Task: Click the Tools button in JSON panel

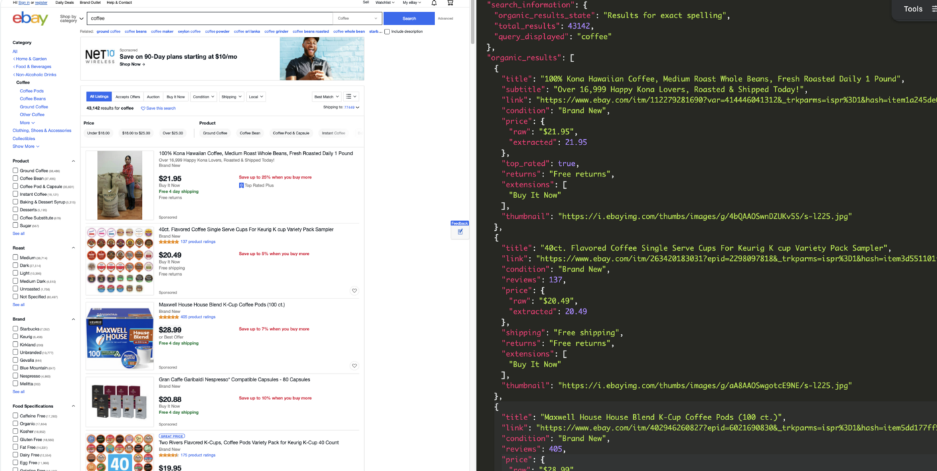Action: pyautogui.click(x=913, y=9)
